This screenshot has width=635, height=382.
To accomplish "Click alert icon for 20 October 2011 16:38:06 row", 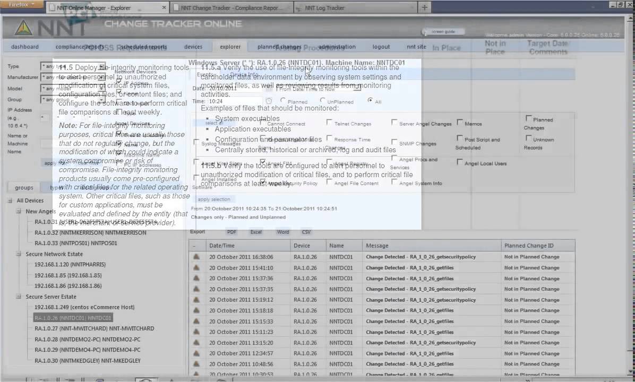I will coord(196,257).
